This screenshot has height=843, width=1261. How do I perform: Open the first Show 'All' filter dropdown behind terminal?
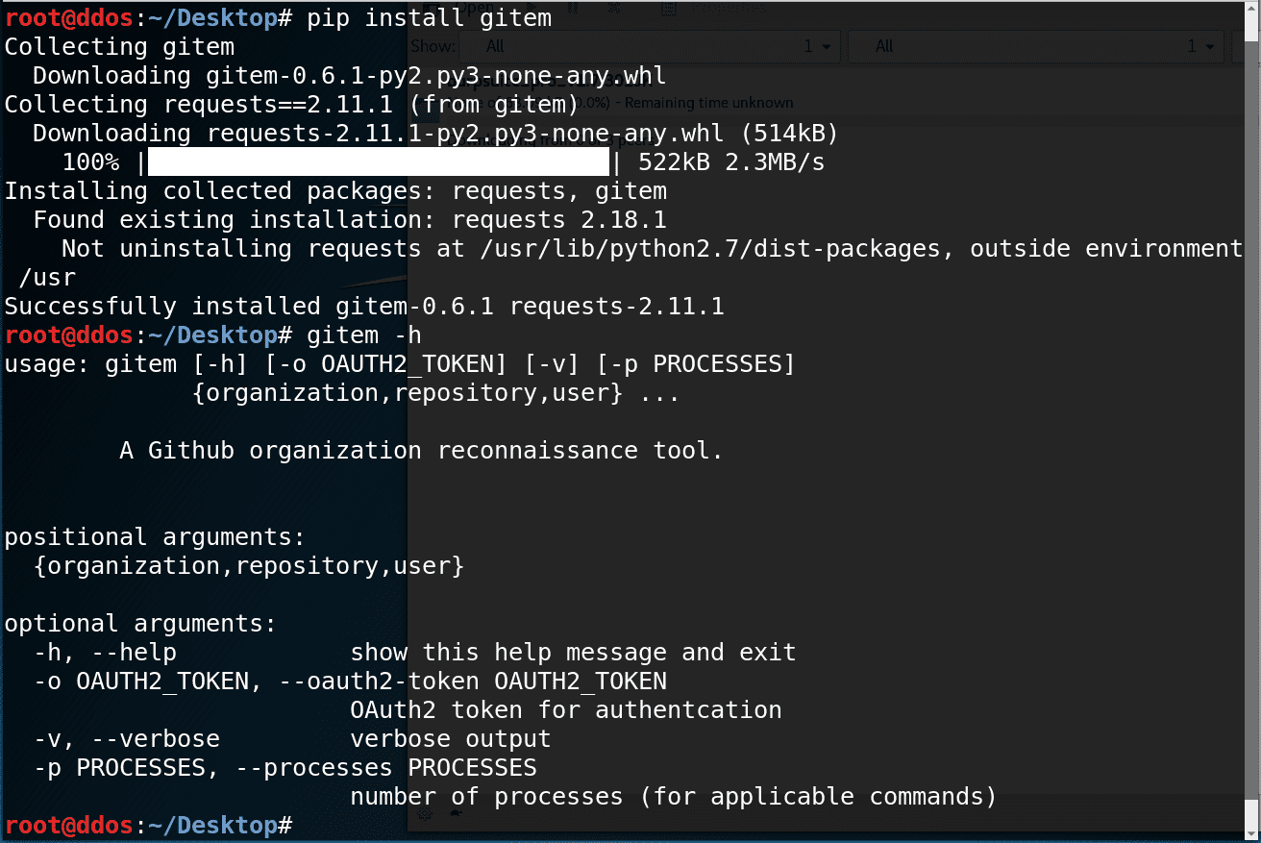click(650, 46)
